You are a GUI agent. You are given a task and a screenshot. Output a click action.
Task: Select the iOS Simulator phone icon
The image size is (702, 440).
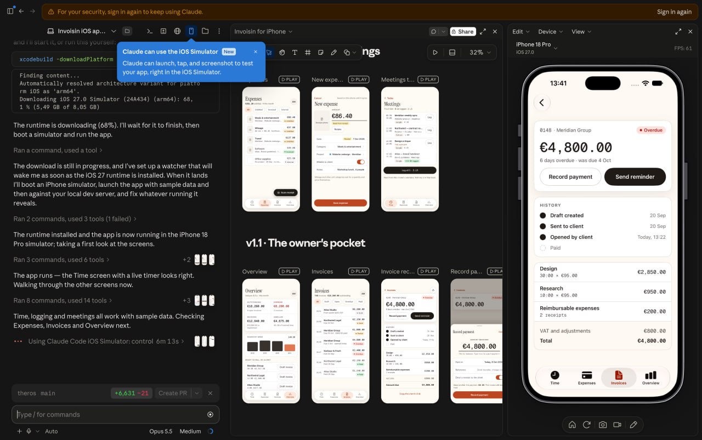pyautogui.click(x=191, y=31)
